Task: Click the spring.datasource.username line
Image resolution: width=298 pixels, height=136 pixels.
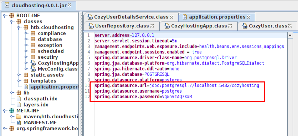Action: (x=138, y=91)
